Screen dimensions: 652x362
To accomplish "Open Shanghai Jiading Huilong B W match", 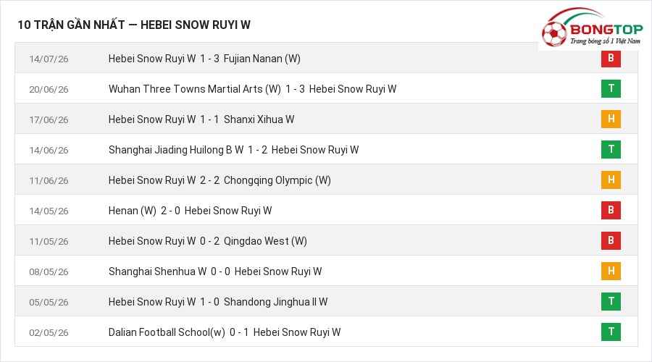I will tap(233, 150).
